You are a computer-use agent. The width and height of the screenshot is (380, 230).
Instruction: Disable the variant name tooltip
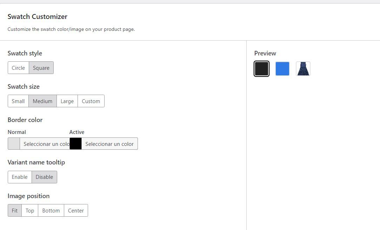click(44, 177)
